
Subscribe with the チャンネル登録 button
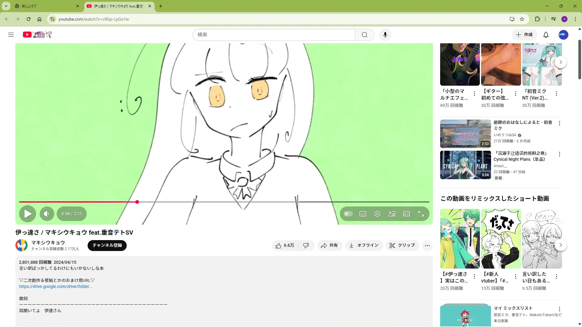pos(107,246)
